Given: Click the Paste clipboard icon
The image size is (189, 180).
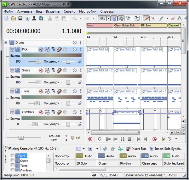Looking at the screenshot, I should pos(64,19).
